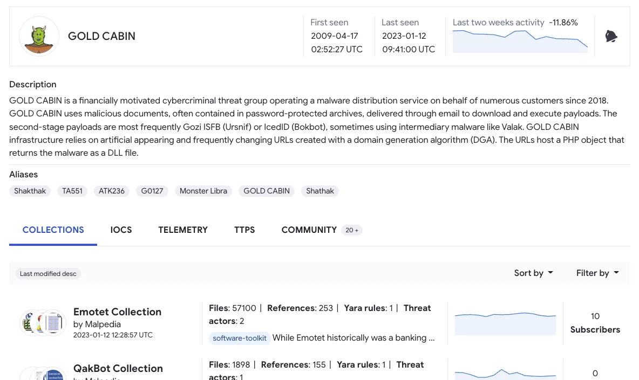639x380 pixels.
Task: Click the Last seen 2023-01-12 date
Action: coord(404,36)
